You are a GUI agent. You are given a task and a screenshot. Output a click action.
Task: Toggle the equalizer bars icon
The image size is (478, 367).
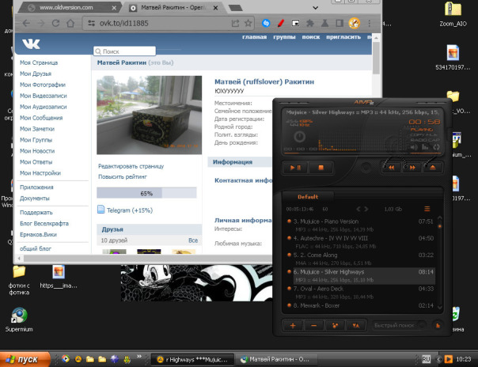(x=425, y=147)
